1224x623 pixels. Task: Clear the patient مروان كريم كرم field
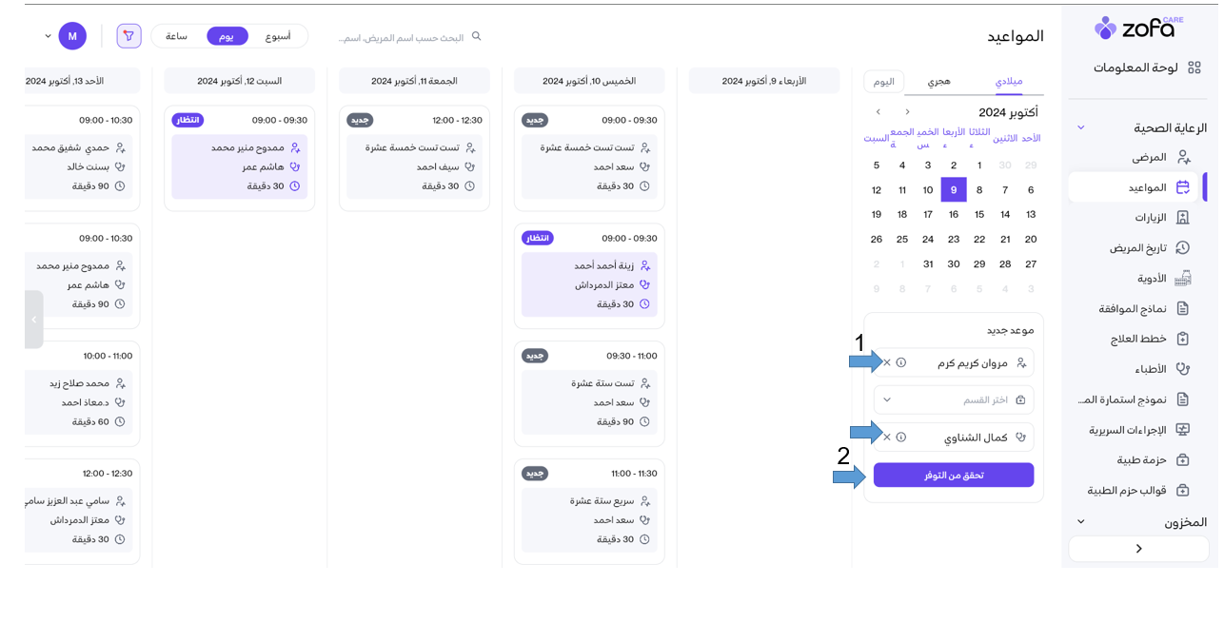click(x=888, y=362)
